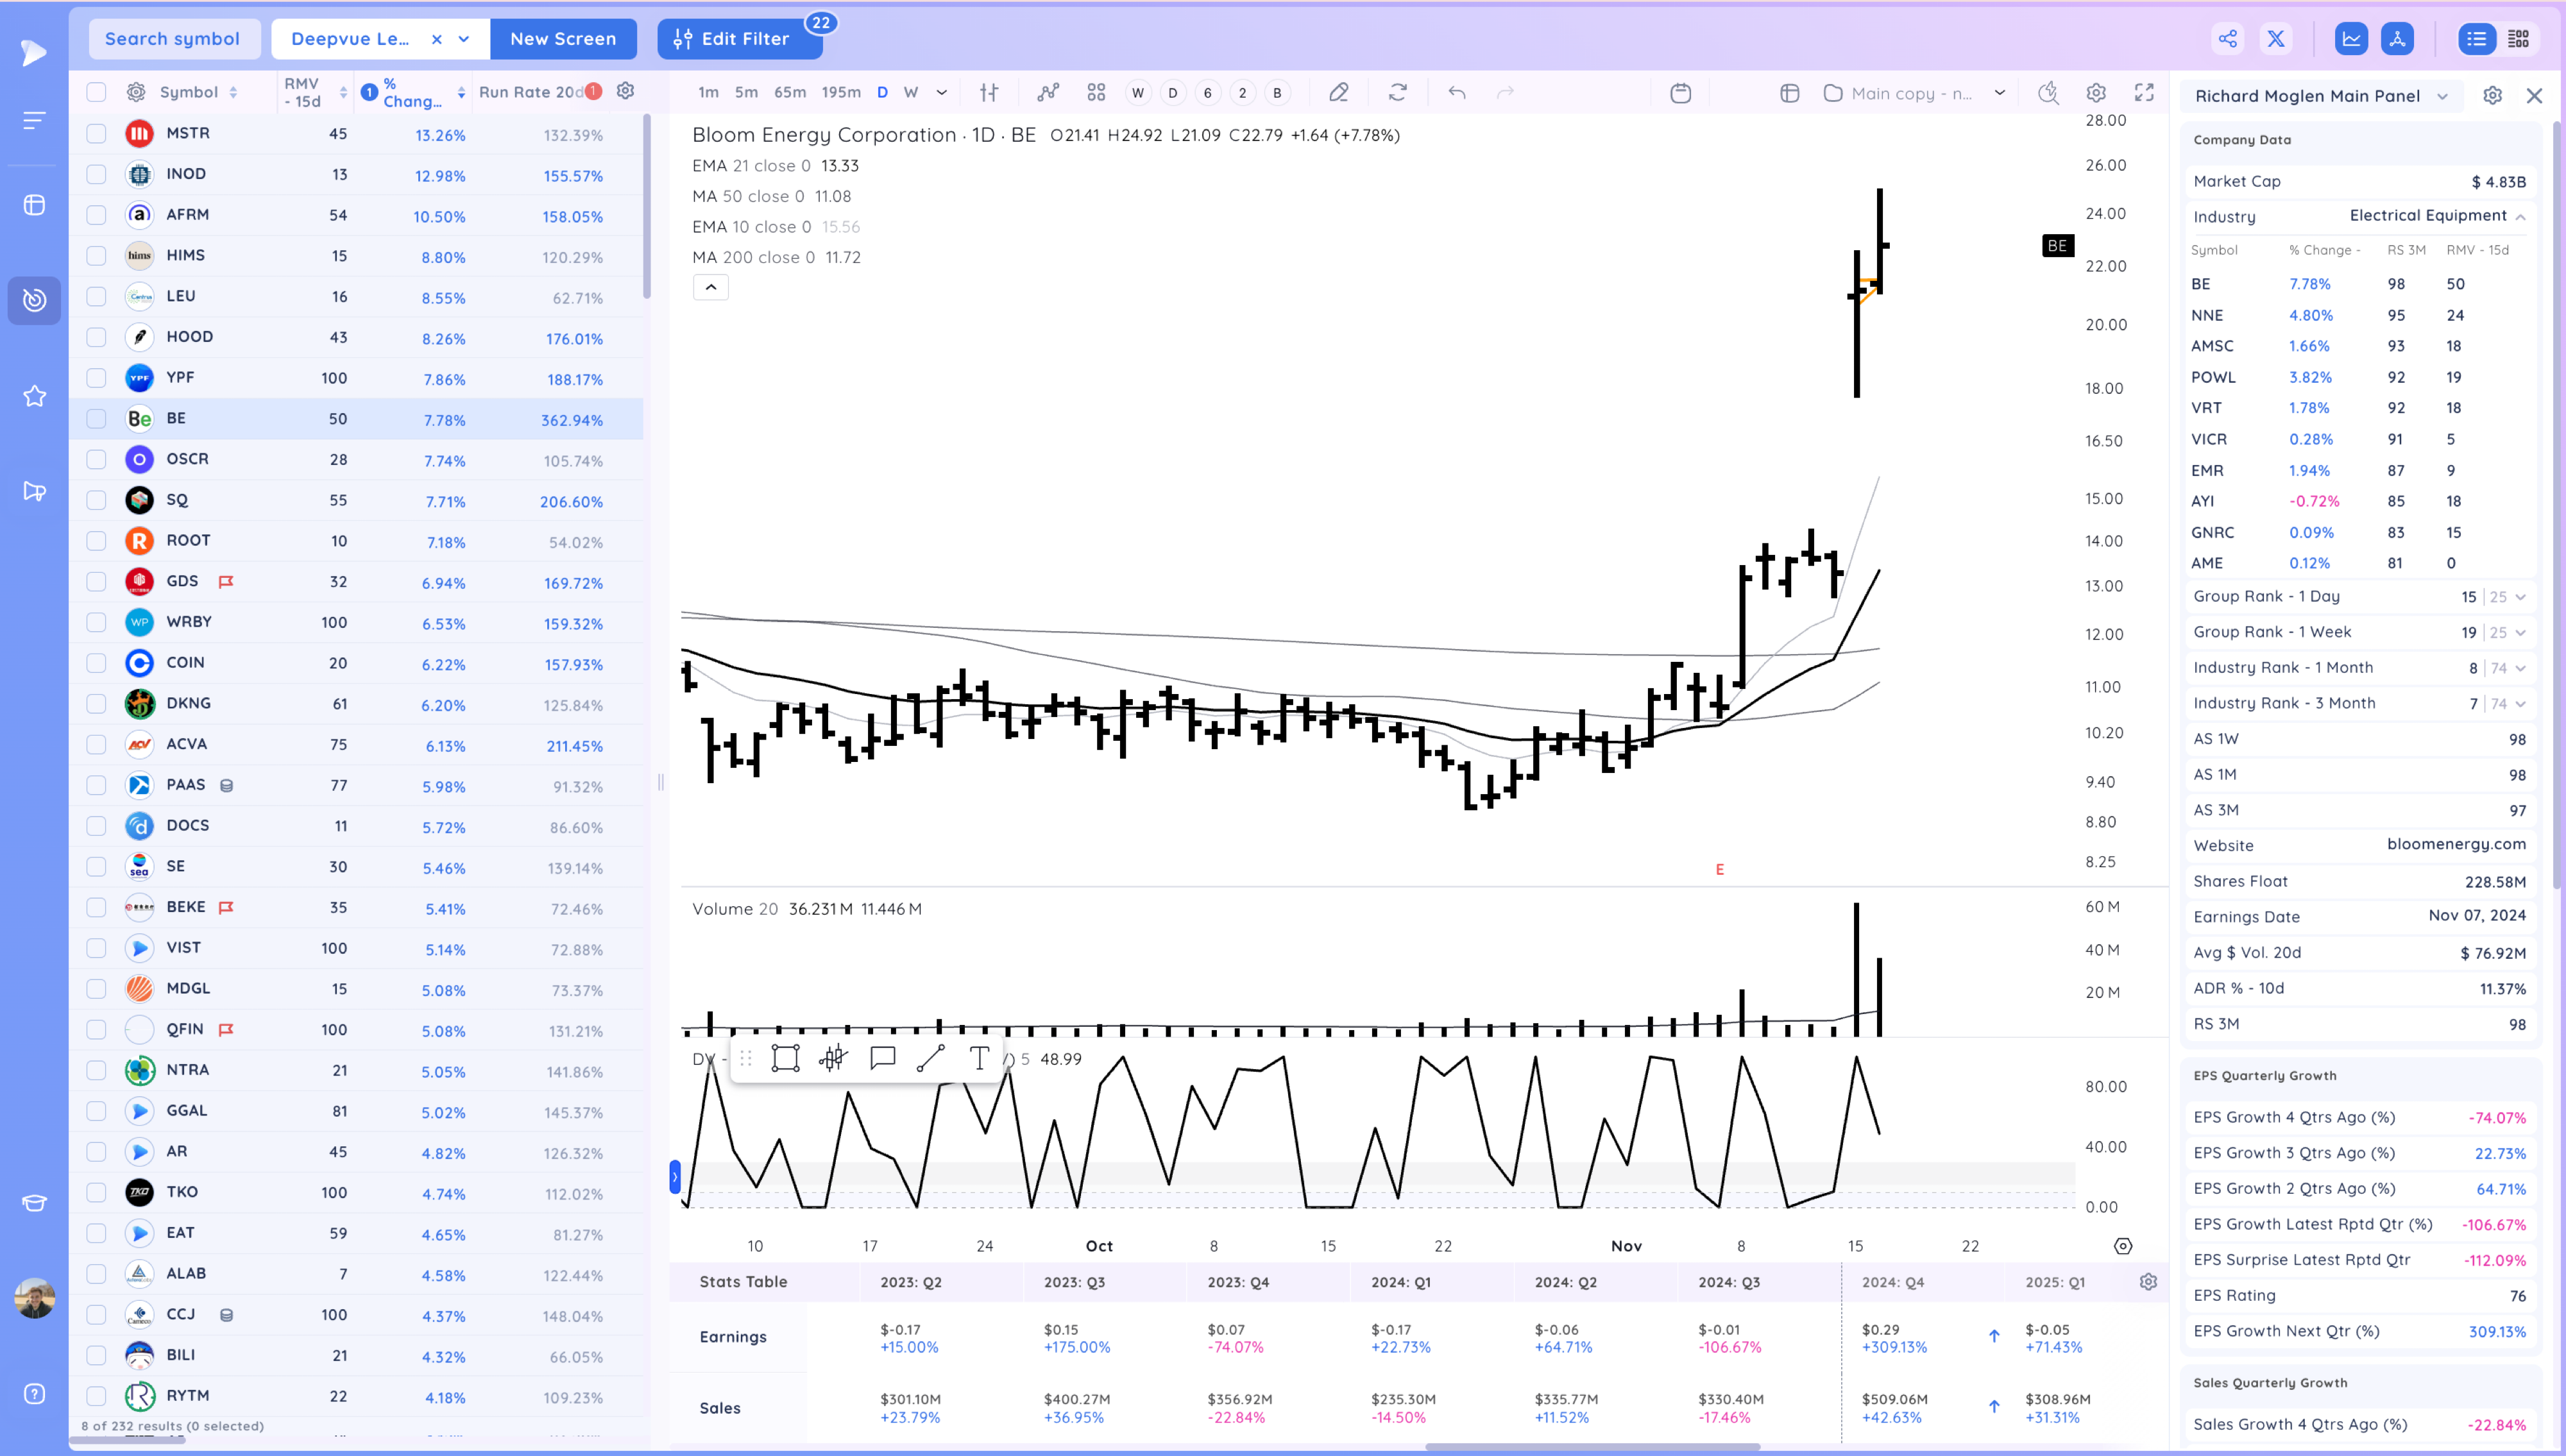Check the BE row checkbox
Image resolution: width=2566 pixels, height=1456 pixels.
coord(96,419)
